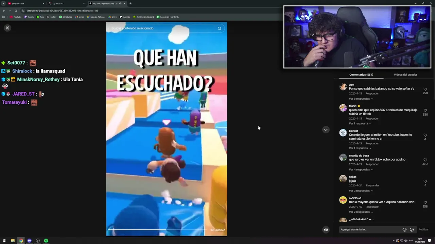View site information icon in address bar
This screenshot has width=435, height=244.
click(x=23, y=11)
